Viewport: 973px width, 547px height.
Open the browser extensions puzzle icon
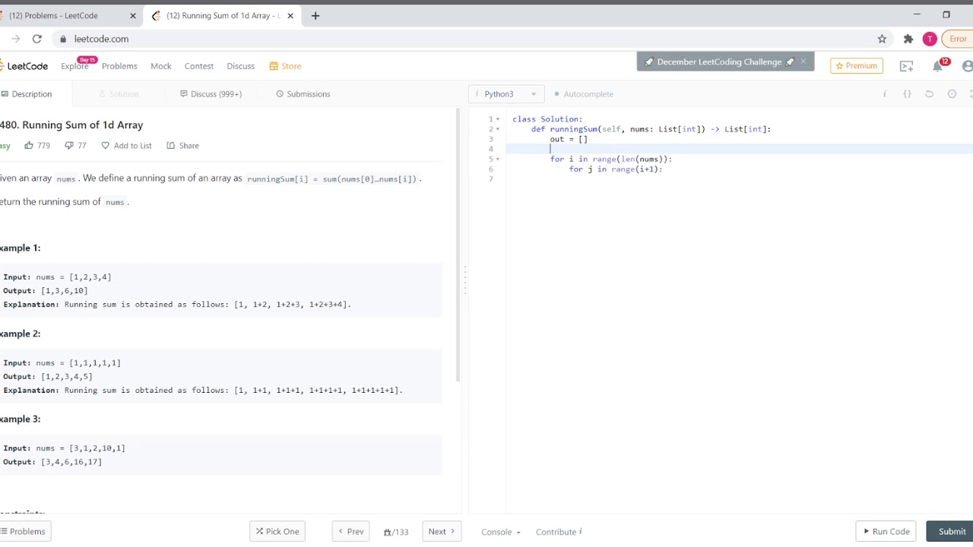[x=908, y=39]
